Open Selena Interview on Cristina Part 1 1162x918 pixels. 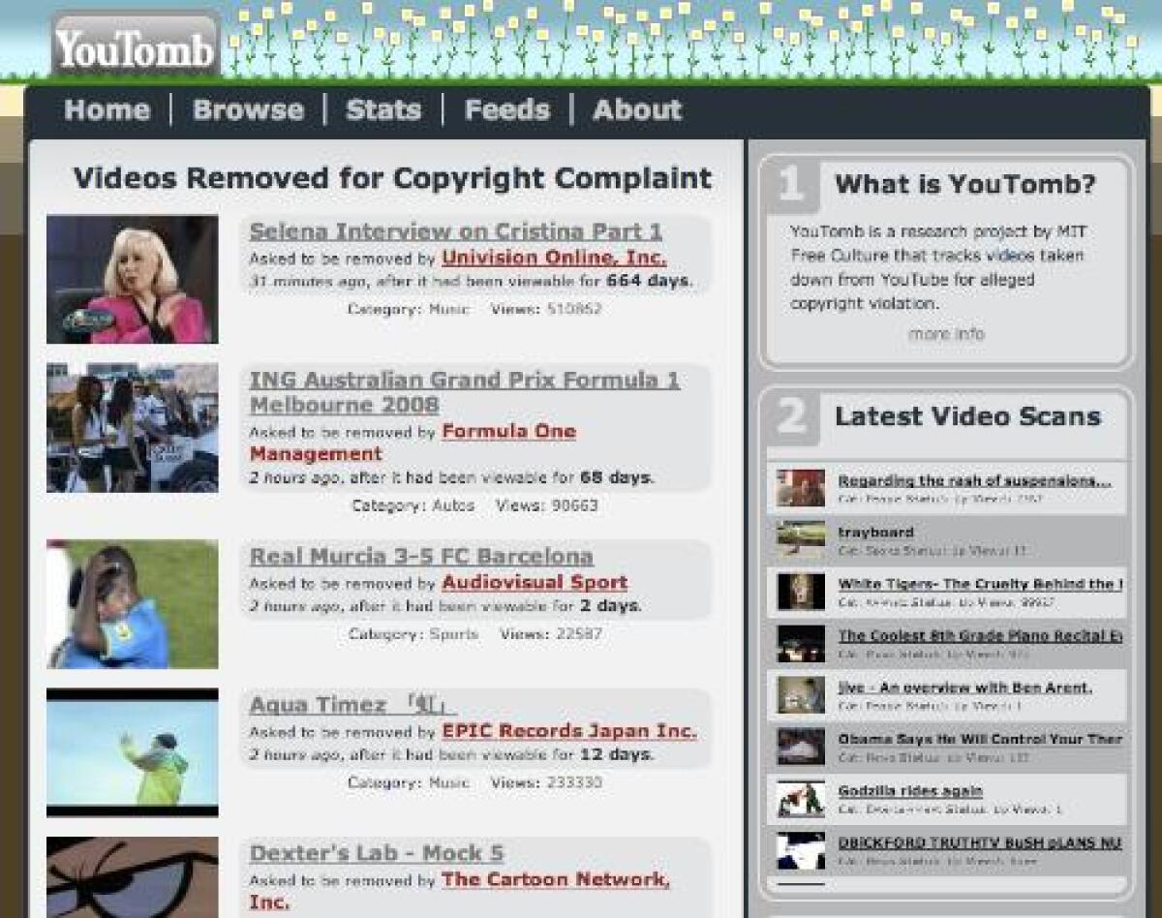[456, 231]
